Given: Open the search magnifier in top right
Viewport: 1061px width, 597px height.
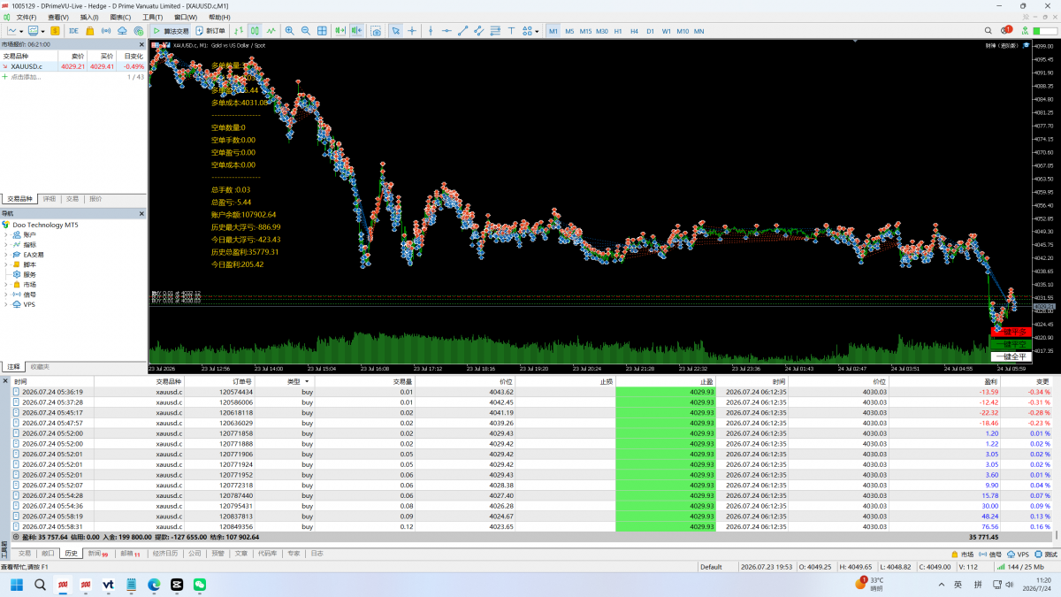Looking at the screenshot, I should coord(988,31).
